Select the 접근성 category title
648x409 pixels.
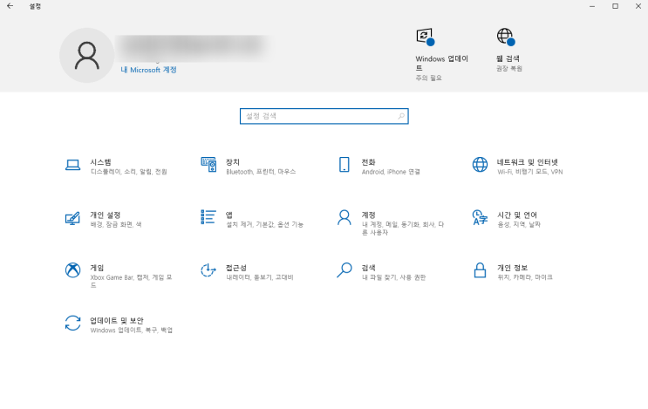[236, 268]
